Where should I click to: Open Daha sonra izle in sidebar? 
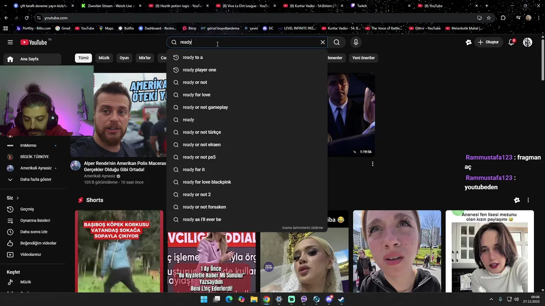[x=32, y=232]
